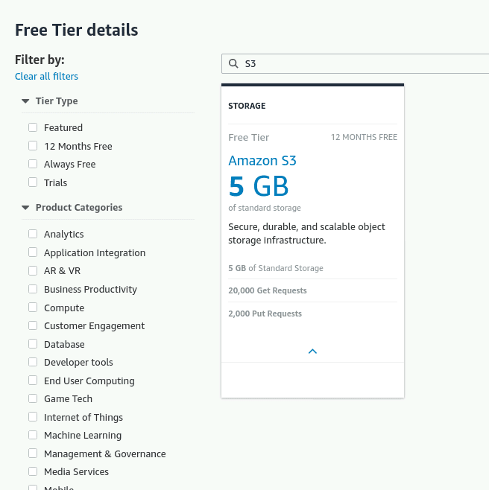The width and height of the screenshot is (489, 490).
Task: Tick the Developer tools checkbox
Action: click(33, 362)
